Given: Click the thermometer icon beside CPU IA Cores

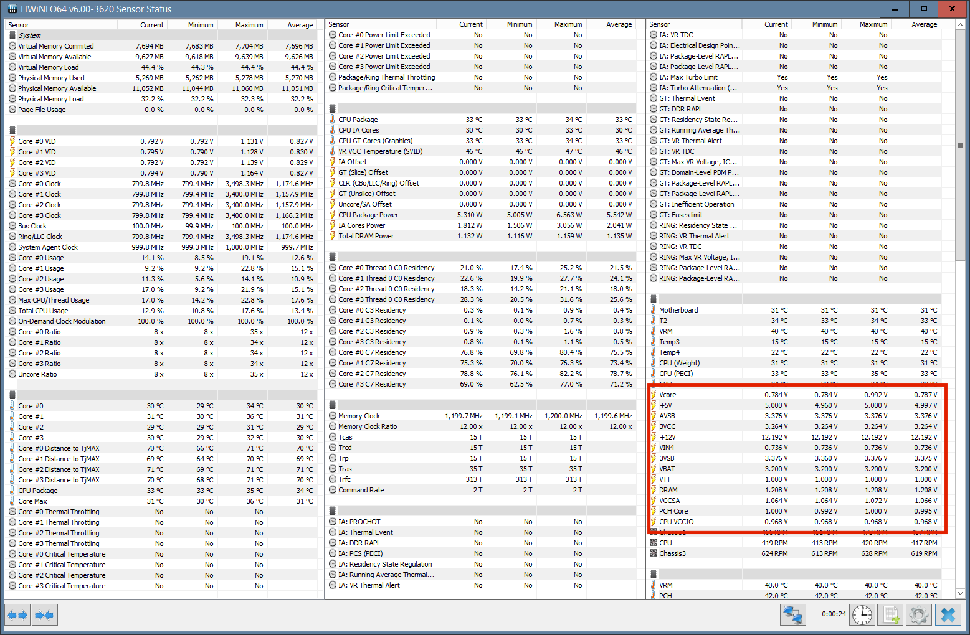Looking at the screenshot, I should click(x=333, y=130).
